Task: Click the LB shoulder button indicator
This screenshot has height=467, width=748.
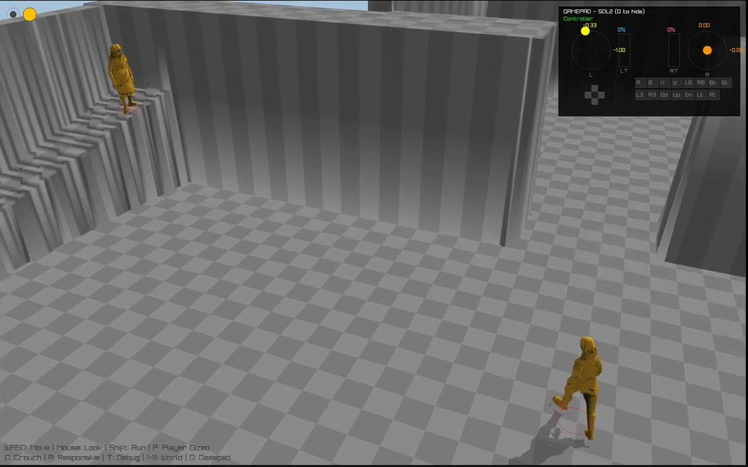Action: coord(688,83)
